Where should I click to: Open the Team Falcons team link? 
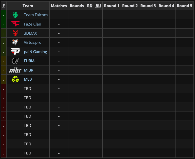(x=36, y=15)
